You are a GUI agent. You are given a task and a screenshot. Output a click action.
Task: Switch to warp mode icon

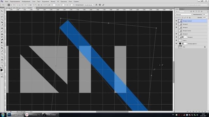pos(96,5)
